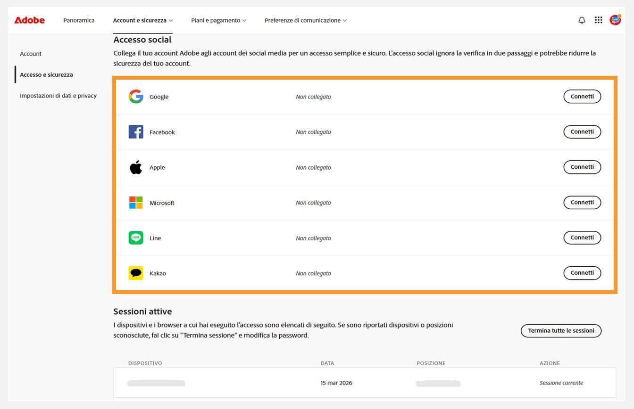Open Impostazioni di dati e privacy

point(58,95)
